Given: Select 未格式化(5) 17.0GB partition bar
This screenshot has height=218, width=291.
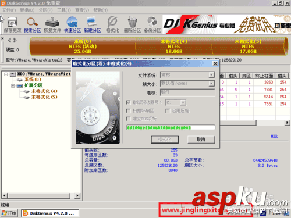Looking at the screenshot, I should [x=248, y=47].
